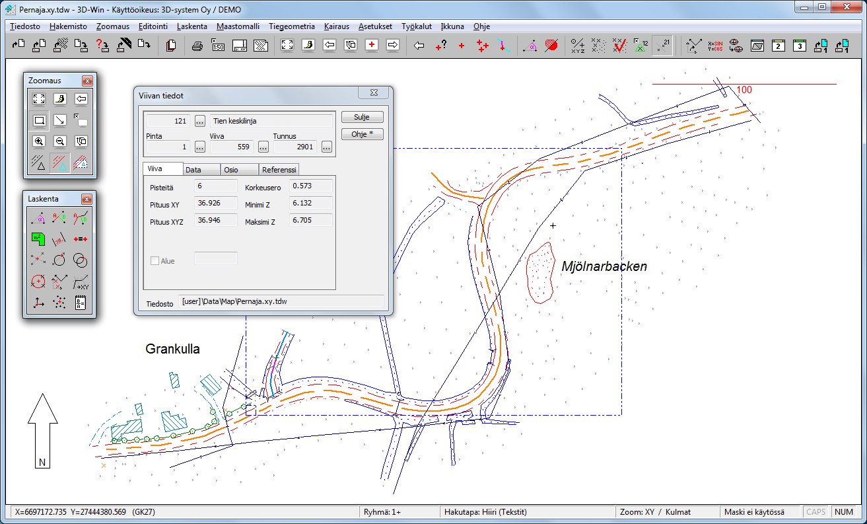867x524 pixels.
Task: Click the ... button next to code 121
Action: click(200, 121)
